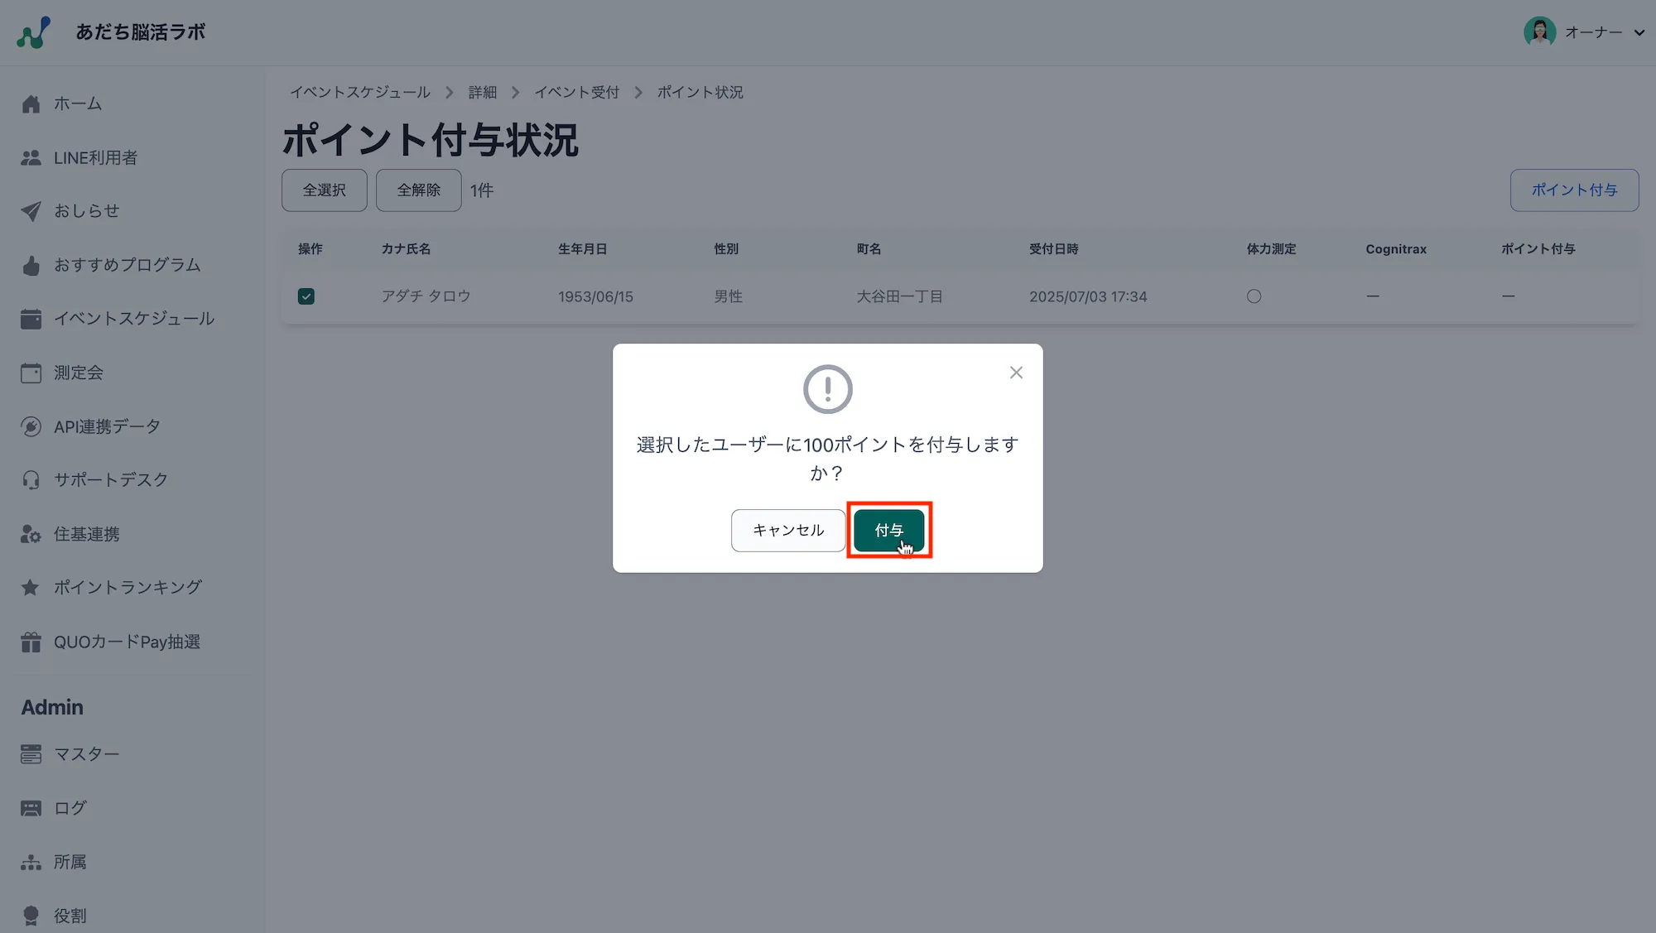Viewport: 1656px width, 933px height.
Task: Return to イベントスケジュール via breadcrumb
Action: click(359, 92)
